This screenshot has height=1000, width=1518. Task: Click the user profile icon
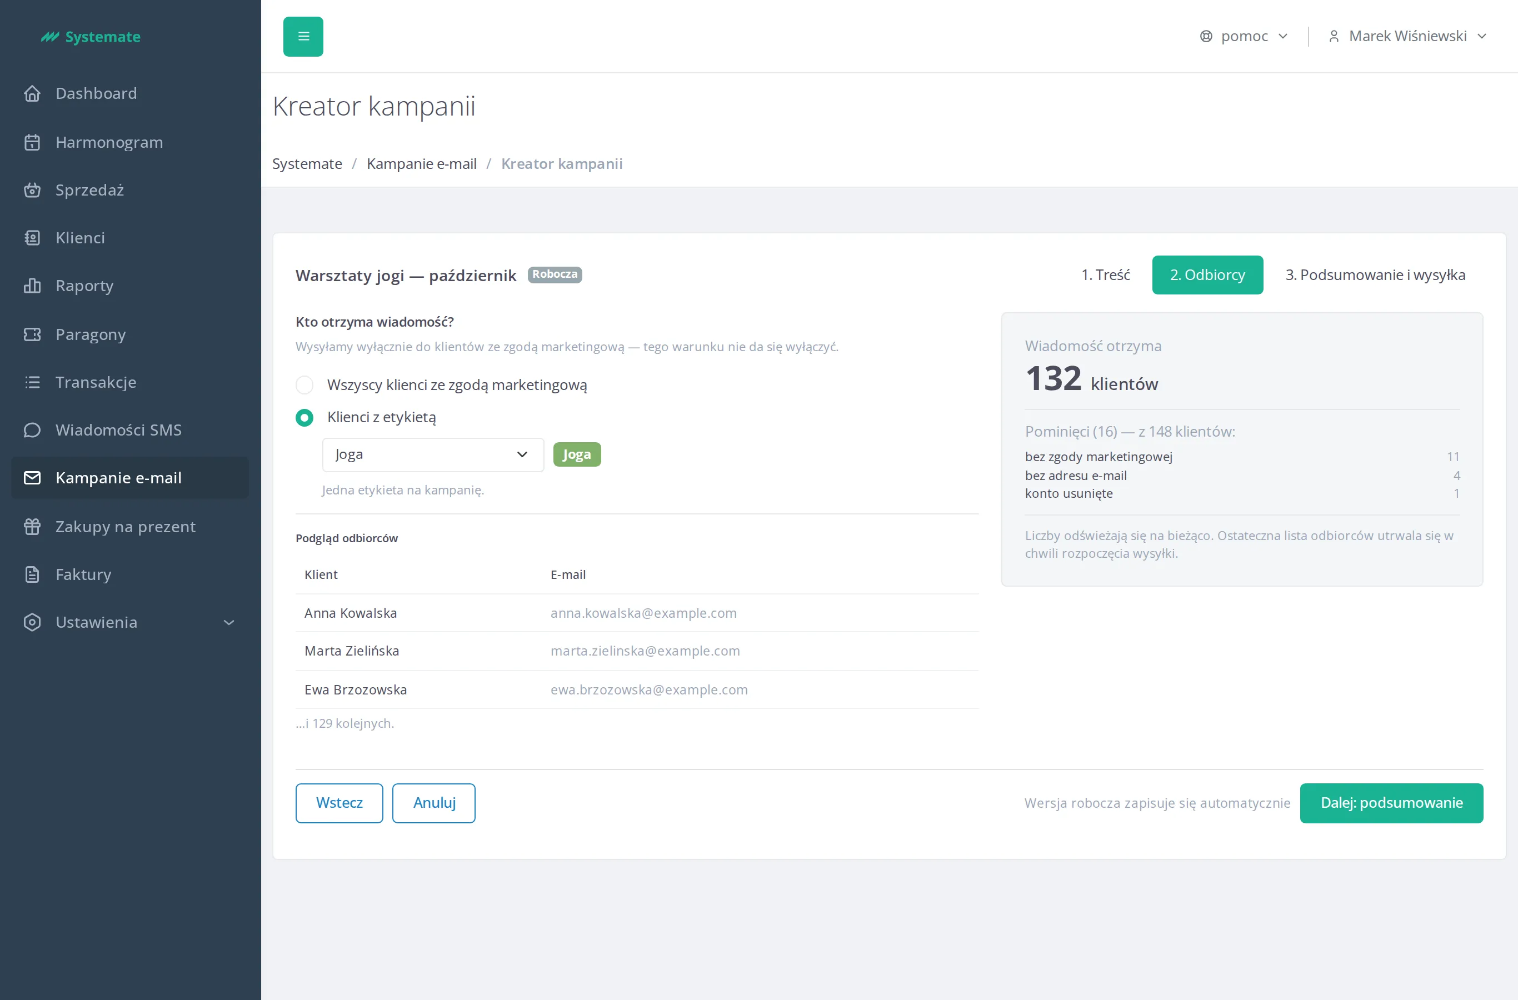[x=1333, y=36]
